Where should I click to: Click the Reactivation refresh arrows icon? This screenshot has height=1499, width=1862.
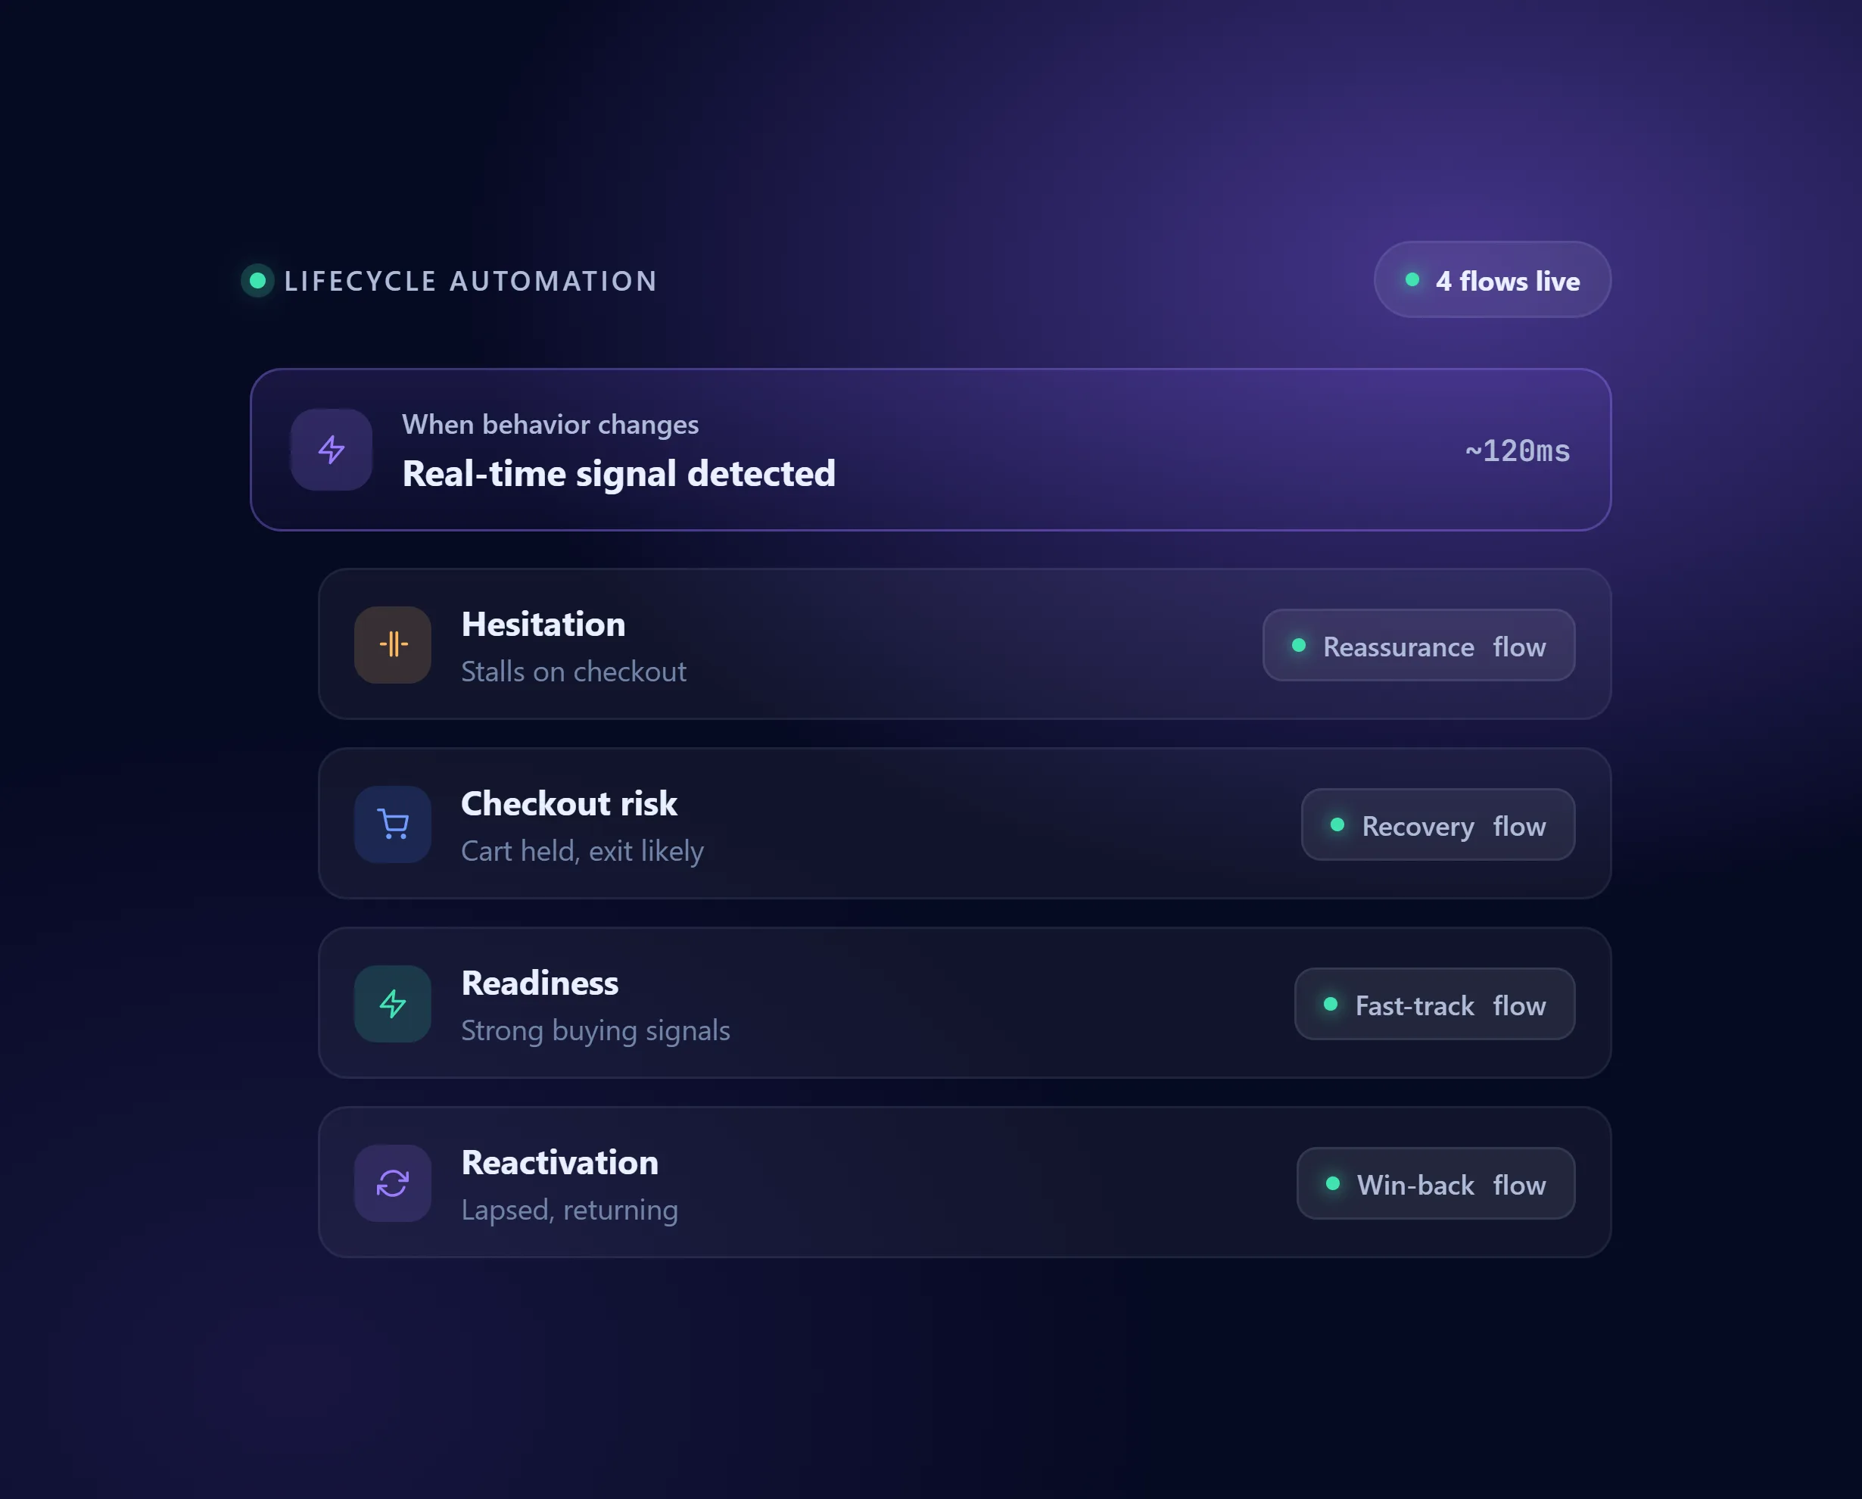point(393,1183)
